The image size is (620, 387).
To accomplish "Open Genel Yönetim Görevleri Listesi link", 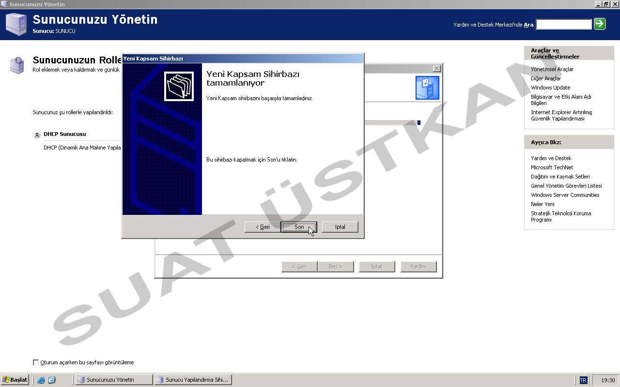I will pyautogui.click(x=566, y=186).
